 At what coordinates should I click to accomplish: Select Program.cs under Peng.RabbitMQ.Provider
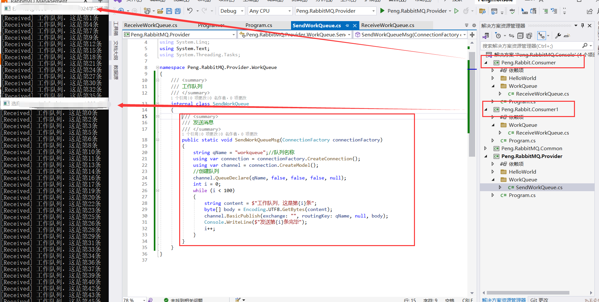click(522, 195)
